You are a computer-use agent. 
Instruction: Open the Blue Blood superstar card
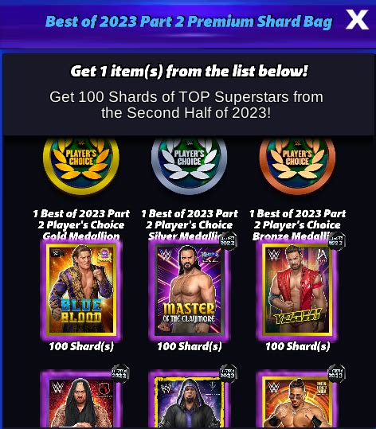point(81,291)
